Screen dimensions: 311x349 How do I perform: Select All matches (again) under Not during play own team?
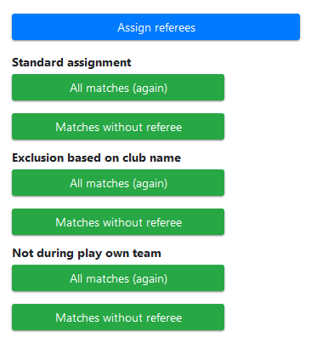[118, 278]
